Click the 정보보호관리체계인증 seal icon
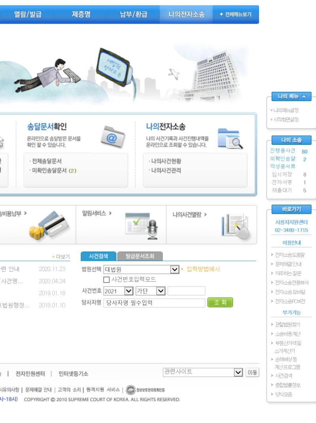The height and width of the screenshot is (423, 316). [131, 390]
